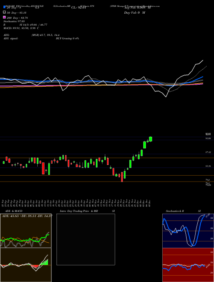Screen dimensions: 214x282
Task: Click the magenta 200 Day legend swatch
Action: 4,17
